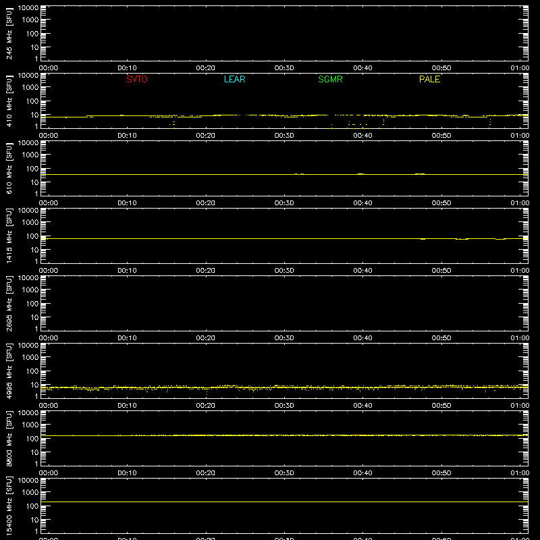
Task: Click the yellow flux trace in the 610 MHz plot
Action: [x=284, y=174]
